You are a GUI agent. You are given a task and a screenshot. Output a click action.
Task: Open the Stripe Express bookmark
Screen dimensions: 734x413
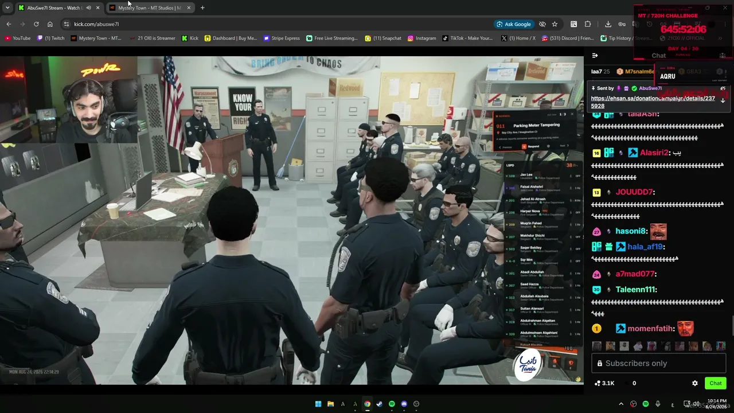tap(282, 38)
